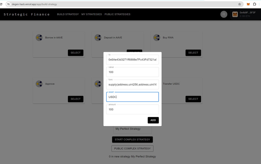
Task: Open the BUILD STRATEGY page
Action: (x=68, y=14)
